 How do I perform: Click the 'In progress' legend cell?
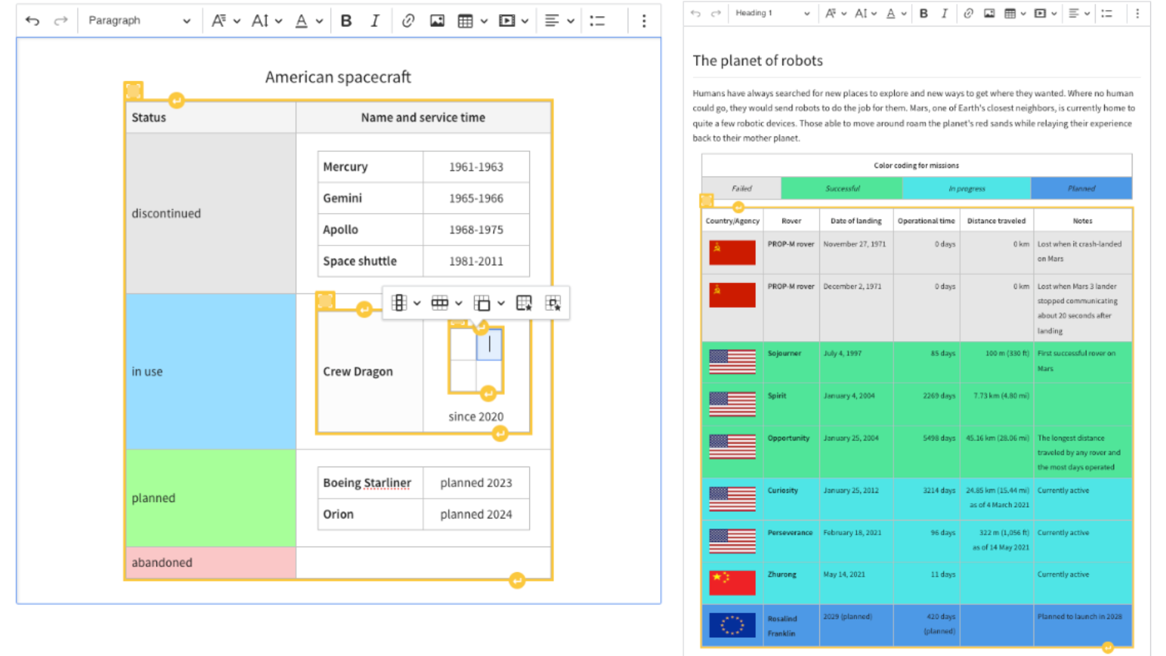pos(967,188)
